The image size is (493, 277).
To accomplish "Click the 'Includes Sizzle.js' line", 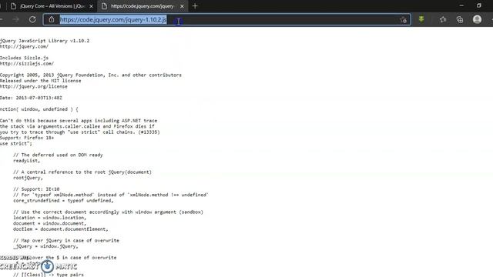I will pos(24,58).
